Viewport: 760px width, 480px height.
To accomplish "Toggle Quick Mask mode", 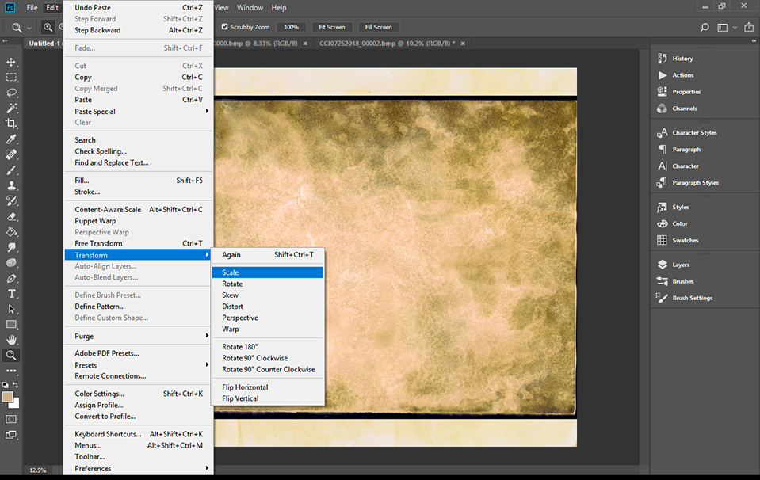I will [x=11, y=418].
